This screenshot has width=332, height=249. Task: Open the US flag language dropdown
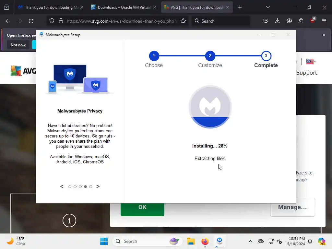pos(311,62)
